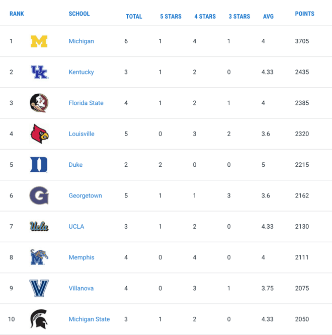Viewport: 332px width, 335px height.
Task: Open the Michigan school link
Action: (x=81, y=41)
